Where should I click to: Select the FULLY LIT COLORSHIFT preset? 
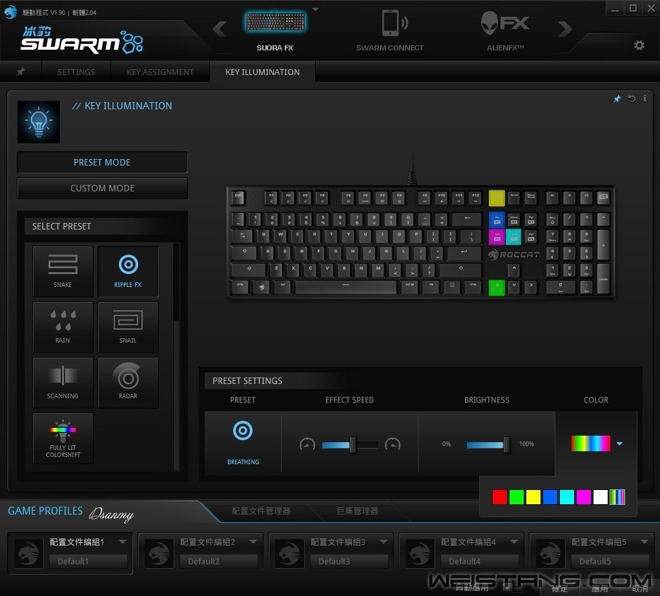(x=63, y=438)
